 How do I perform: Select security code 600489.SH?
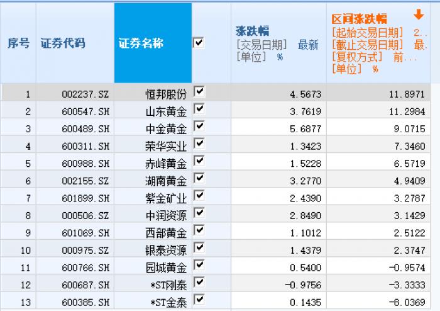click(x=85, y=129)
